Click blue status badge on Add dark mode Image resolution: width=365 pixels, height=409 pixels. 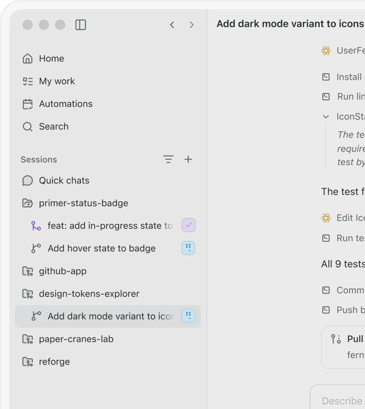[188, 315]
